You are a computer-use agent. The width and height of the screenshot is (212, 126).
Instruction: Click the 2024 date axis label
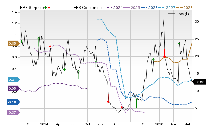point(44,124)
